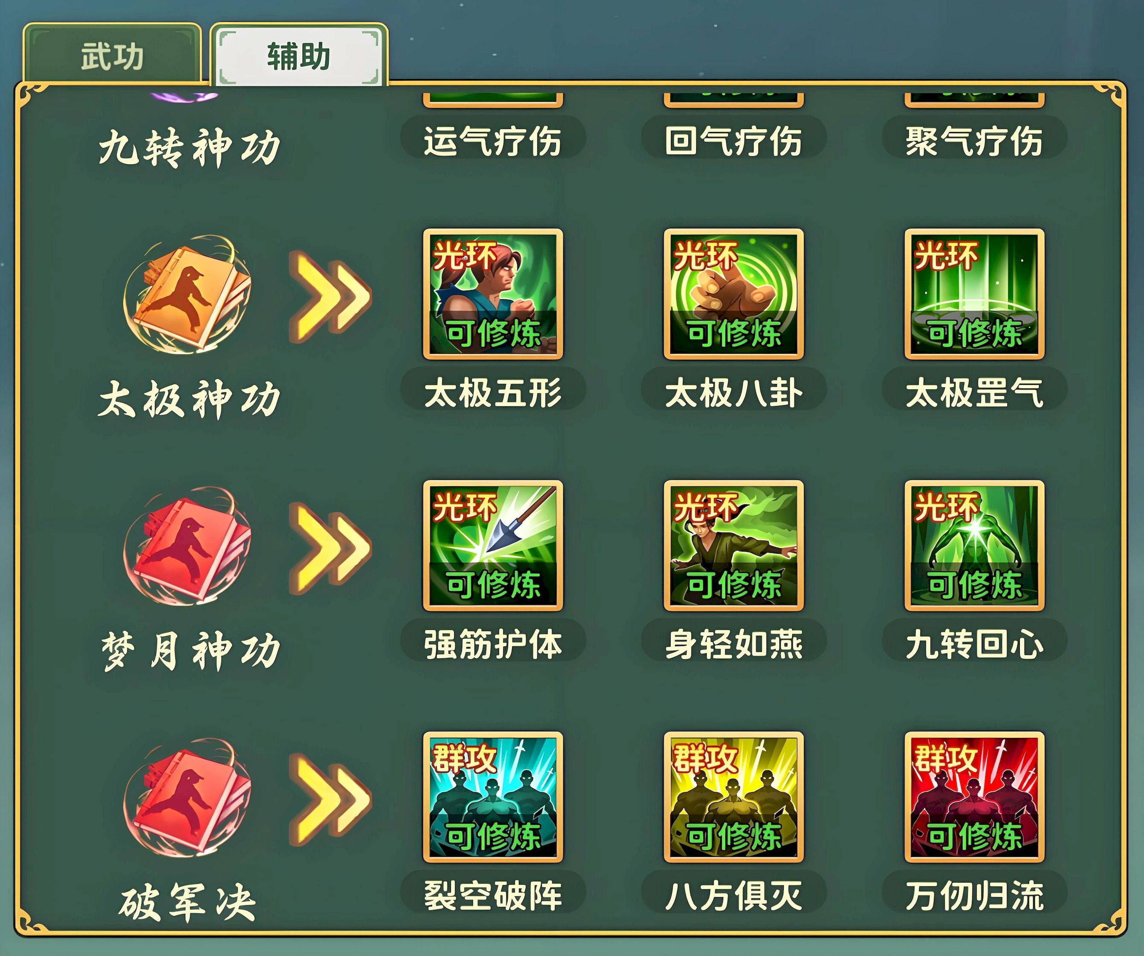Select the 万仞归流 red group-attack icon
The image size is (1144, 956).
pos(974,797)
